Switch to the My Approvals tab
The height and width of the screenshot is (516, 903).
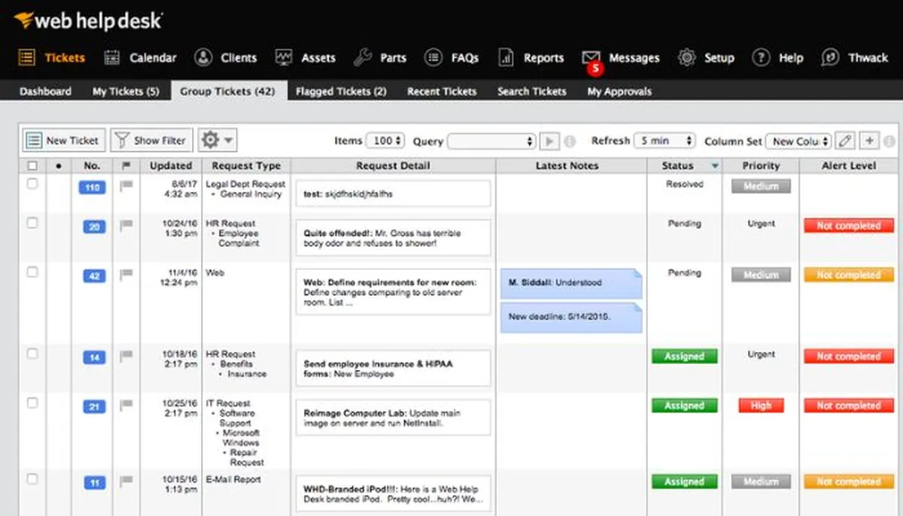tap(620, 91)
